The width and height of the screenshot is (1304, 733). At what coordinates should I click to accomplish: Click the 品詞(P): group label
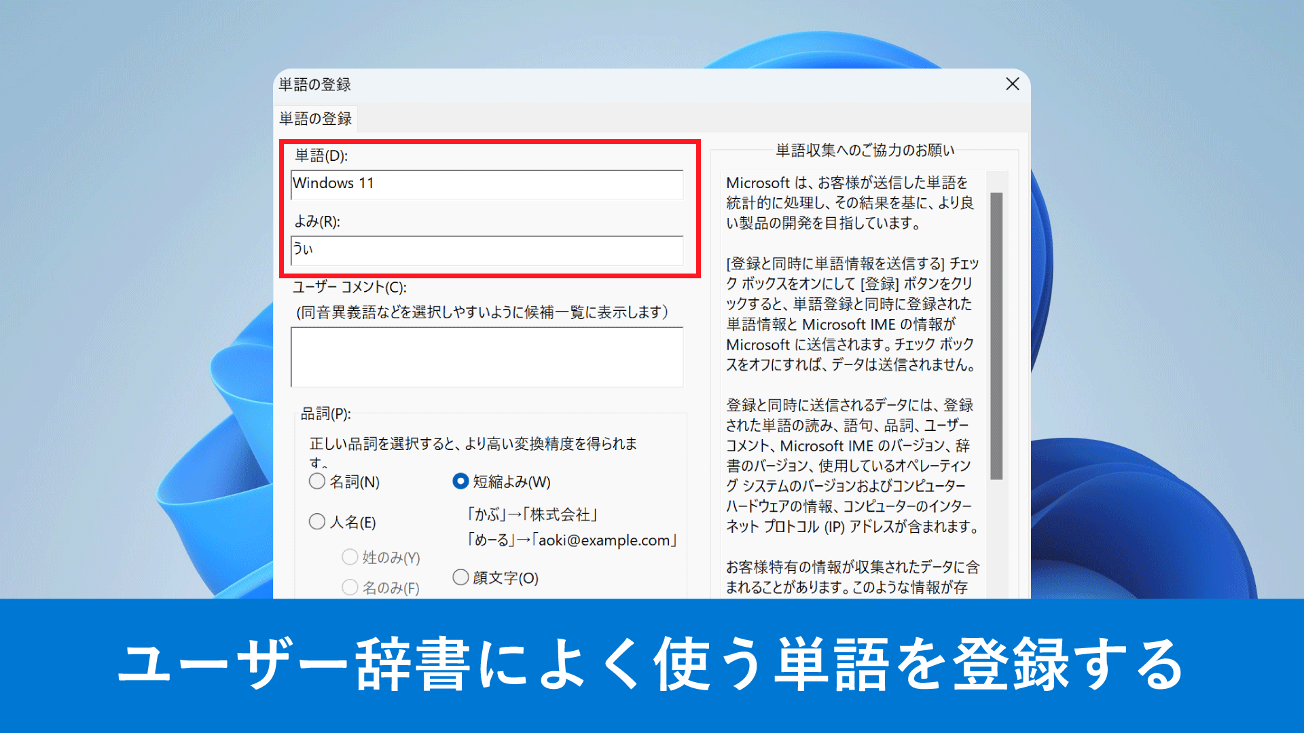tap(326, 413)
